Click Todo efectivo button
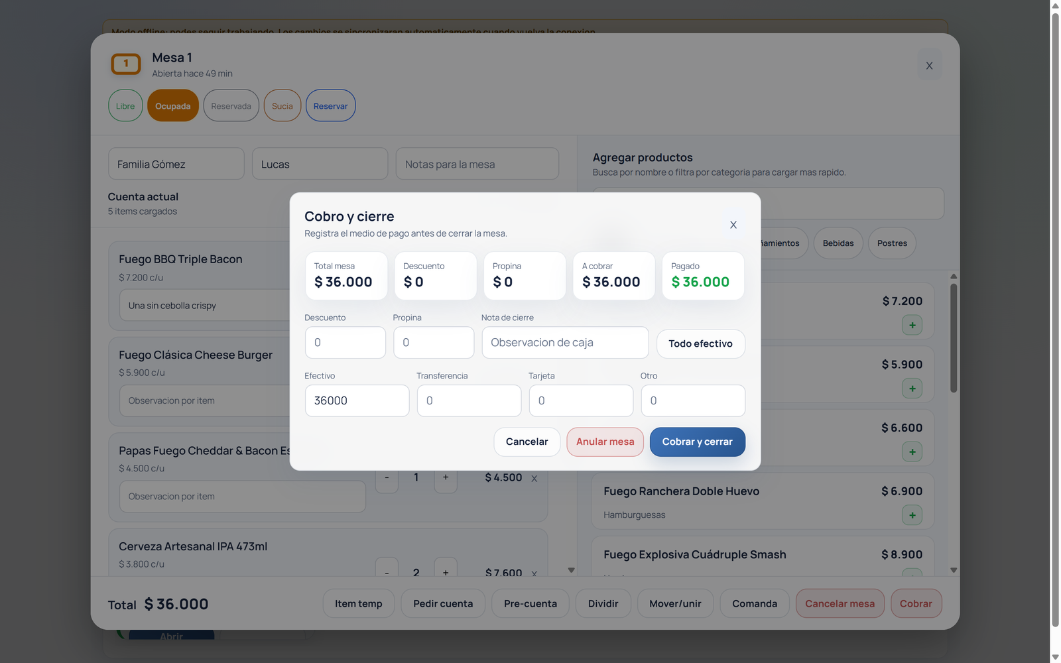 pos(700,343)
